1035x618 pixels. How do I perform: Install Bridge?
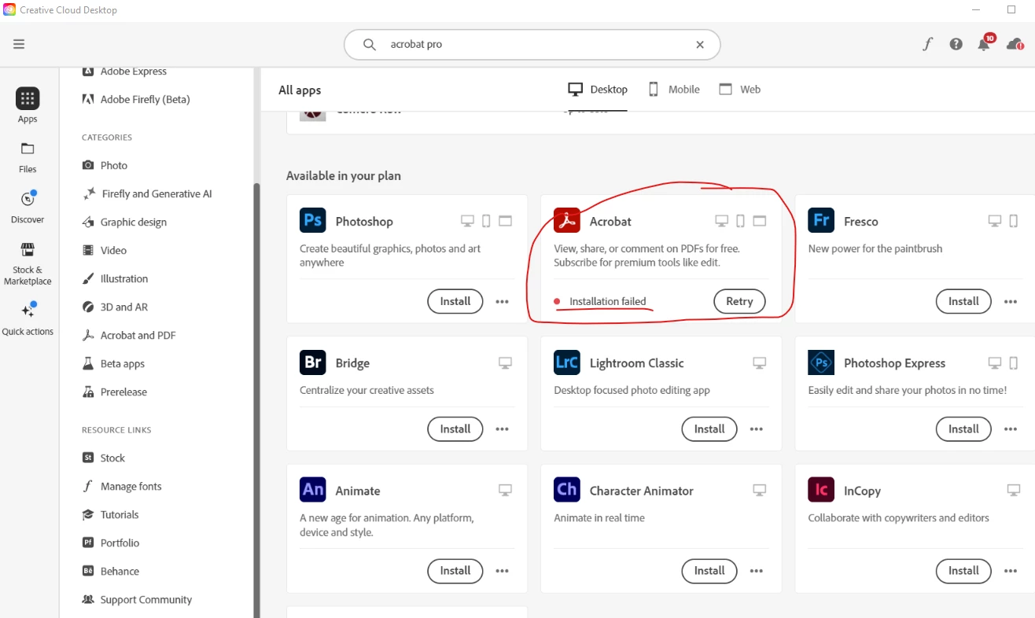pyautogui.click(x=455, y=429)
